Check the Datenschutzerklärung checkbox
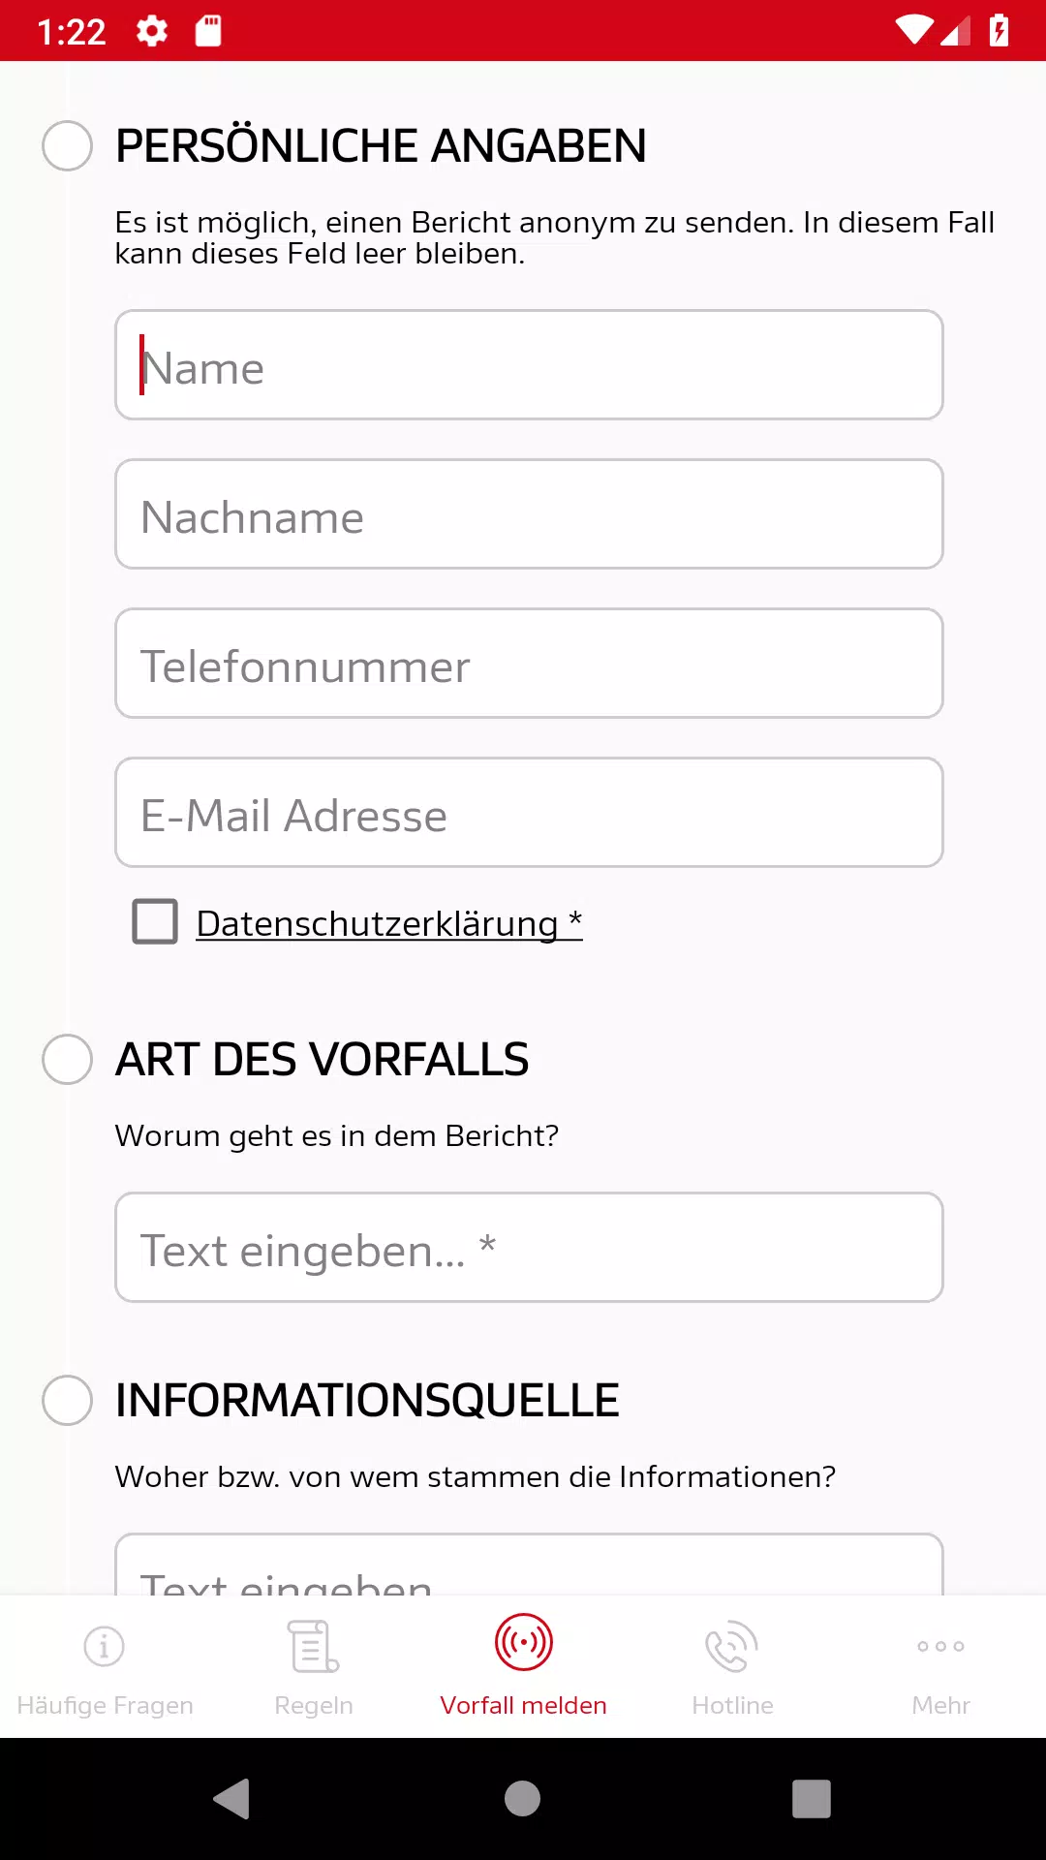1046x1860 pixels. pyautogui.click(x=155, y=921)
